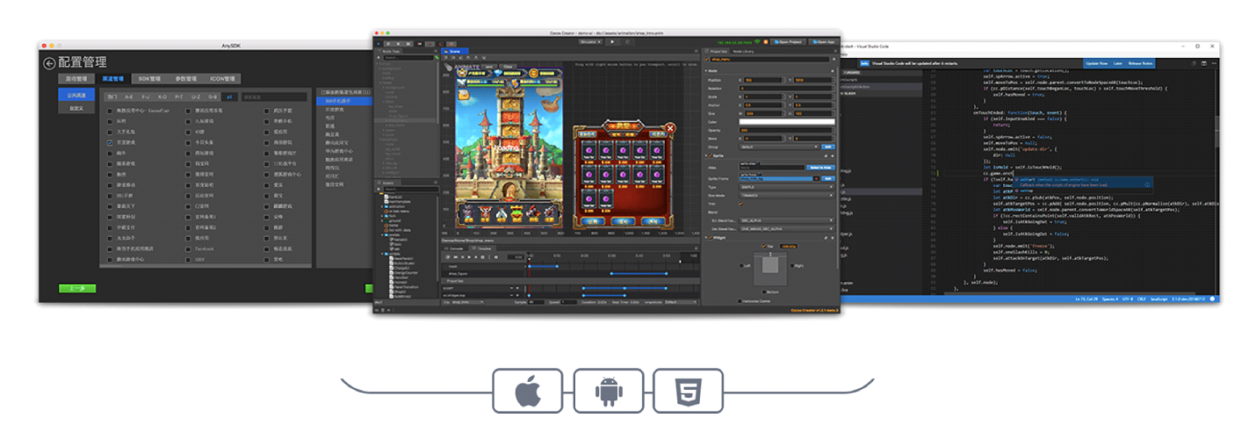Click refresh icon beside Cocos play button

pyautogui.click(x=628, y=41)
